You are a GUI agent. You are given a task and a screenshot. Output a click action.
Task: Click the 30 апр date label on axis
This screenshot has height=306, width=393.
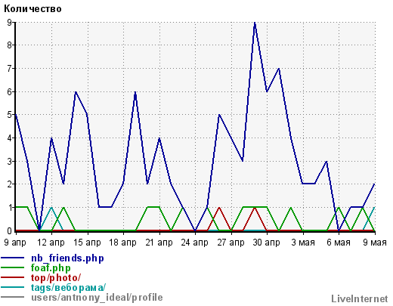point(266,243)
